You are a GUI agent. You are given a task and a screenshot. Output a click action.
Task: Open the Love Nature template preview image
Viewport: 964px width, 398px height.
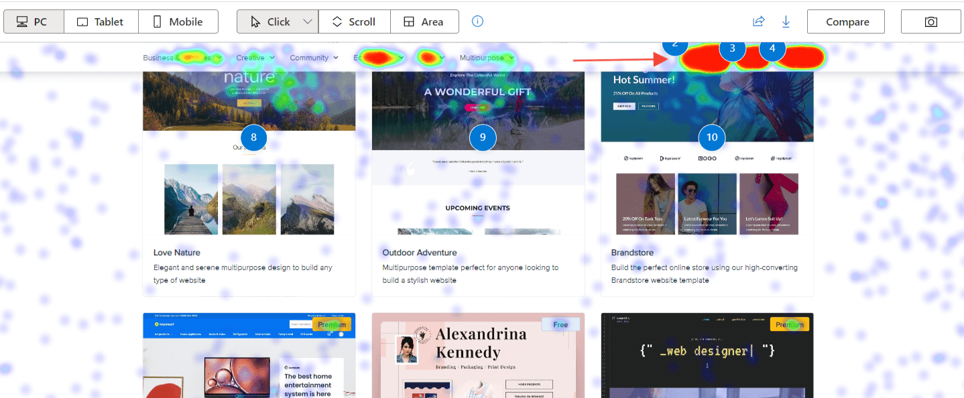tap(249, 153)
